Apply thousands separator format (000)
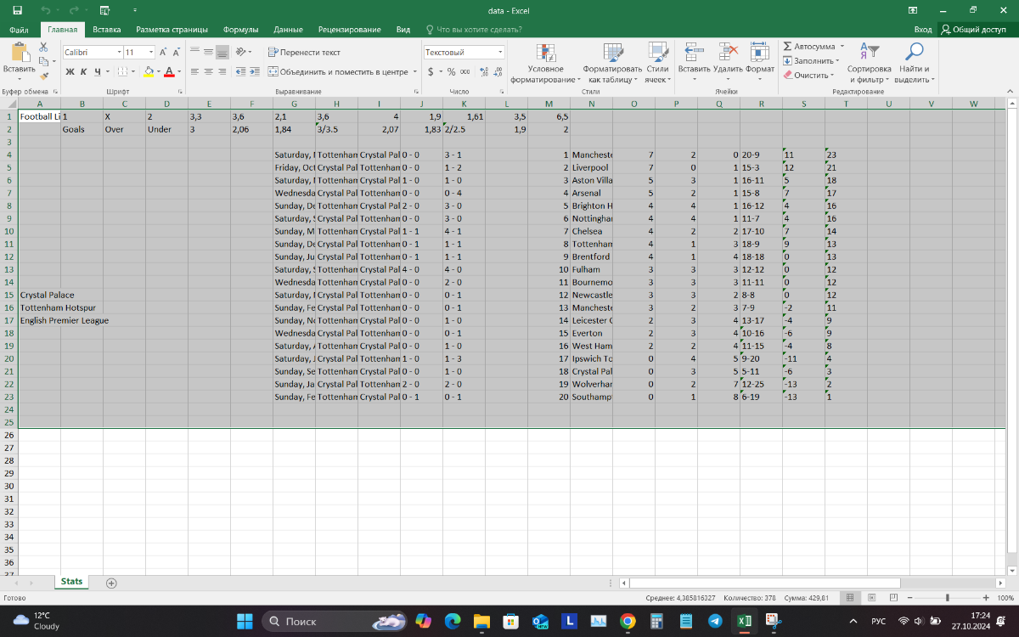 point(464,72)
